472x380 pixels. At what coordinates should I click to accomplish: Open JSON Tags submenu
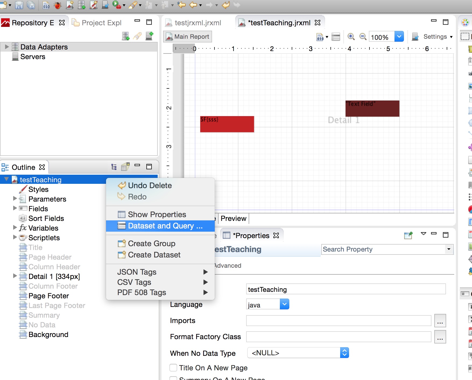click(x=160, y=272)
